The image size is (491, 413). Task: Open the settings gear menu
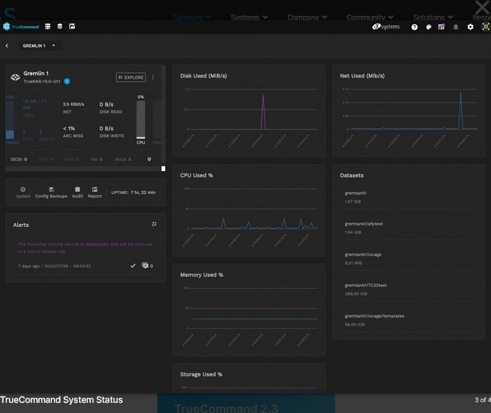tap(470, 27)
